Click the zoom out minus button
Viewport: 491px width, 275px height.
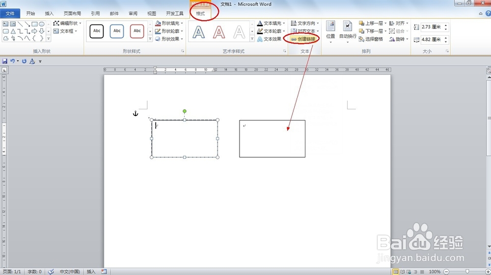[446, 272]
